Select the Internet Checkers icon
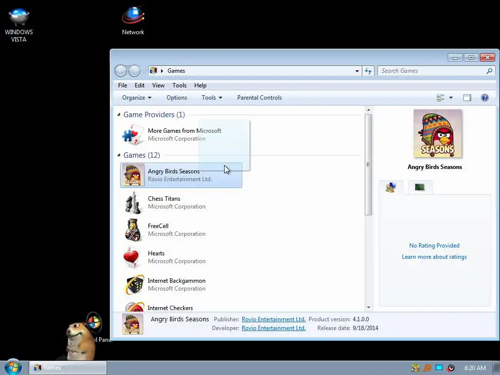The width and height of the screenshot is (500, 375). click(x=135, y=307)
